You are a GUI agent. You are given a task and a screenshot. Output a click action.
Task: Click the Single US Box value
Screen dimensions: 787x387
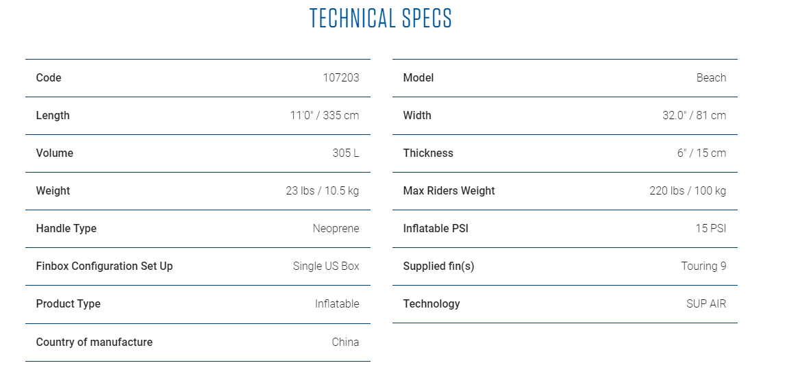(326, 266)
